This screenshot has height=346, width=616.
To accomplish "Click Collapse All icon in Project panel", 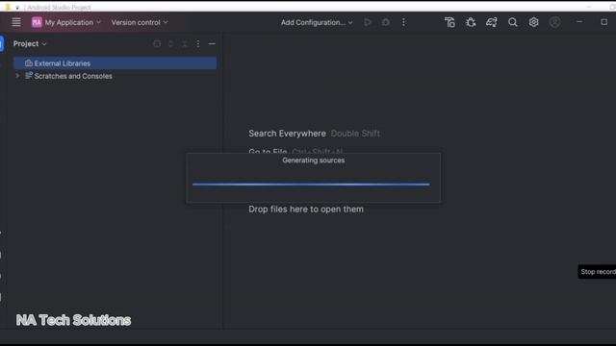I will 184,43.
